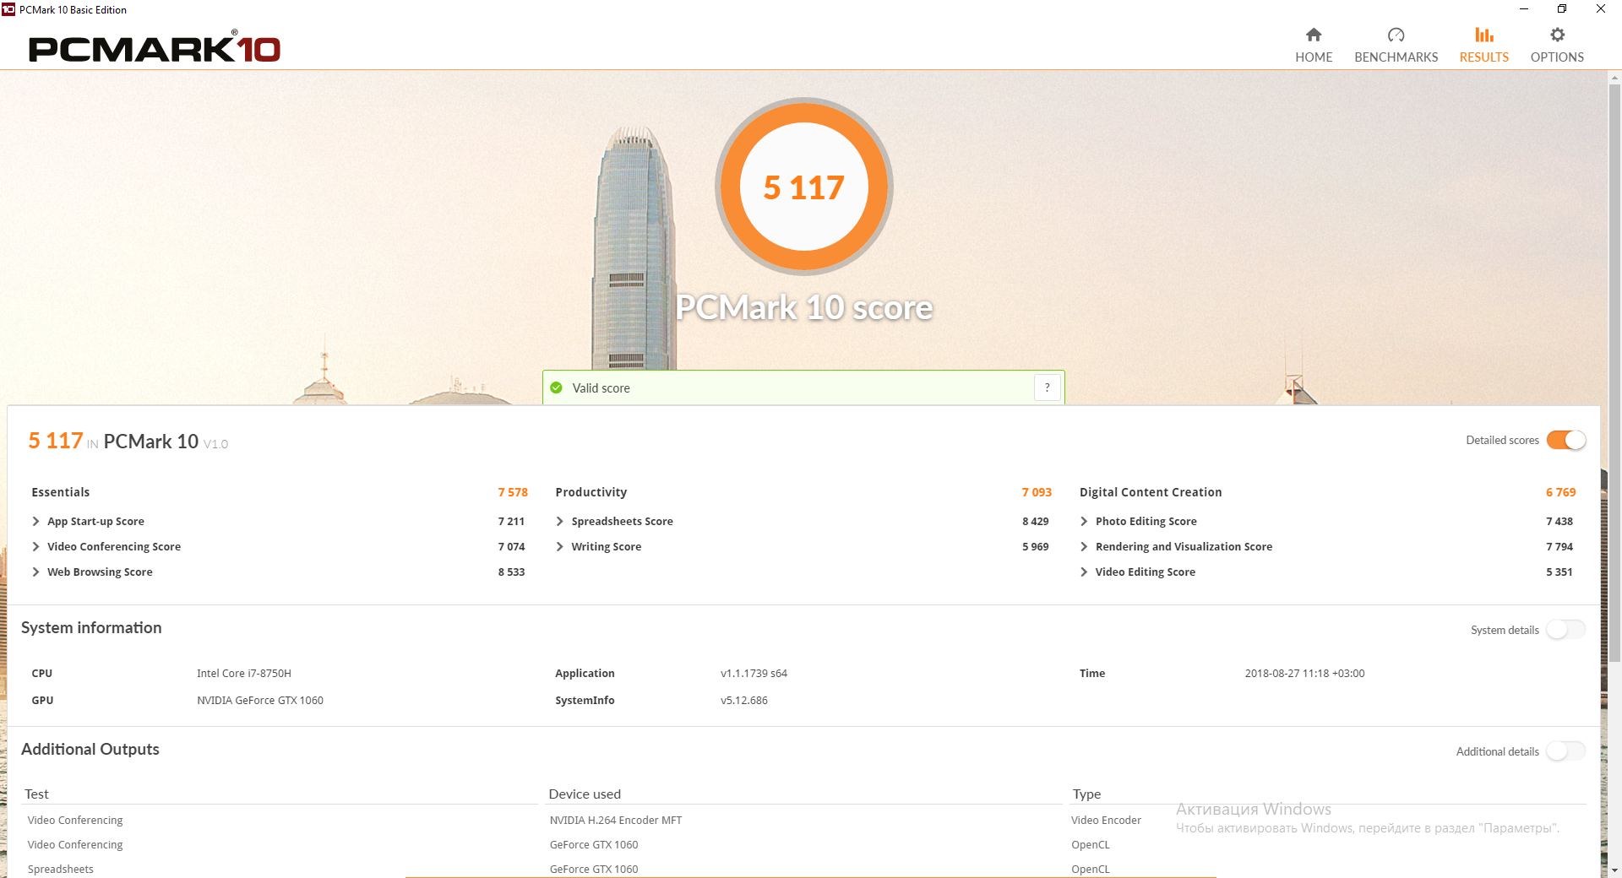Viewport: 1622px width, 878px height.
Task: Click Essentials score 7 578
Action: pyautogui.click(x=513, y=492)
